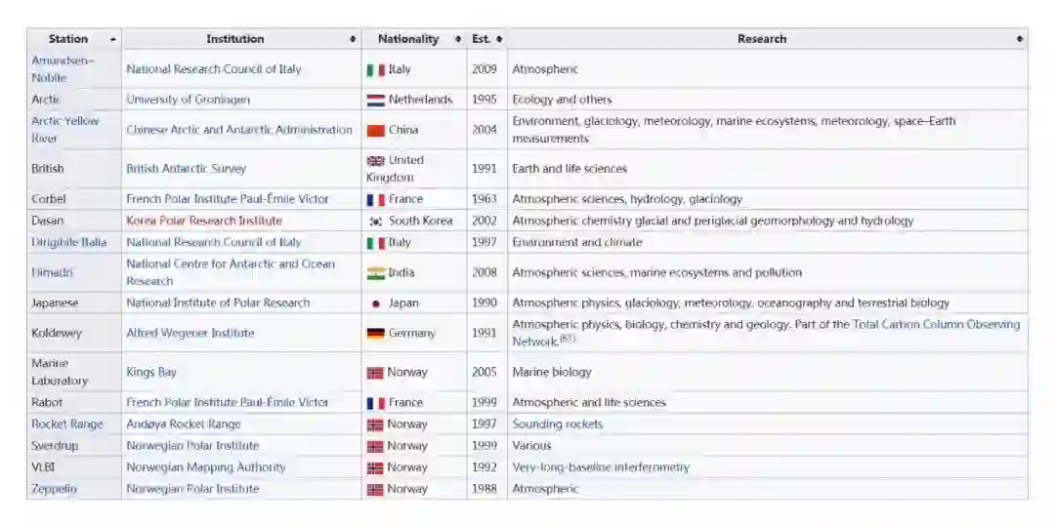Sort table by Institution column arrow
Viewport: 1055px width, 527px height.
(x=353, y=39)
